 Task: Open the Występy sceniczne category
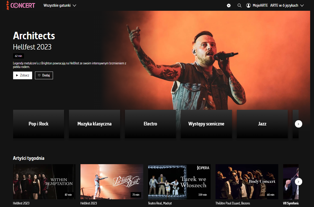(x=206, y=124)
